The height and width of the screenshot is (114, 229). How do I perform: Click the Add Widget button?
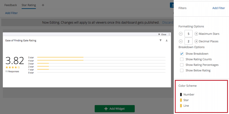tap(115, 109)
